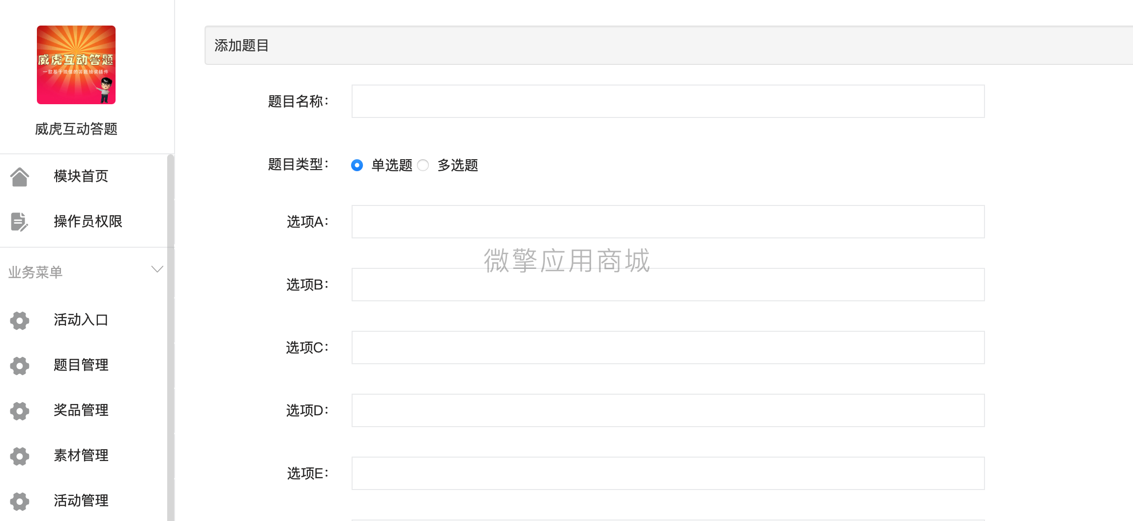Click the 题目类型 label

pyautogui.click(x=298, y=164)
